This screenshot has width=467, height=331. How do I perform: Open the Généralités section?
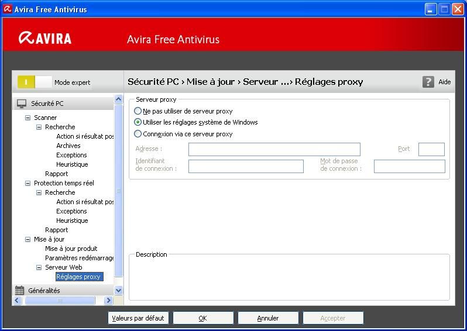click(x=64, y=290)
